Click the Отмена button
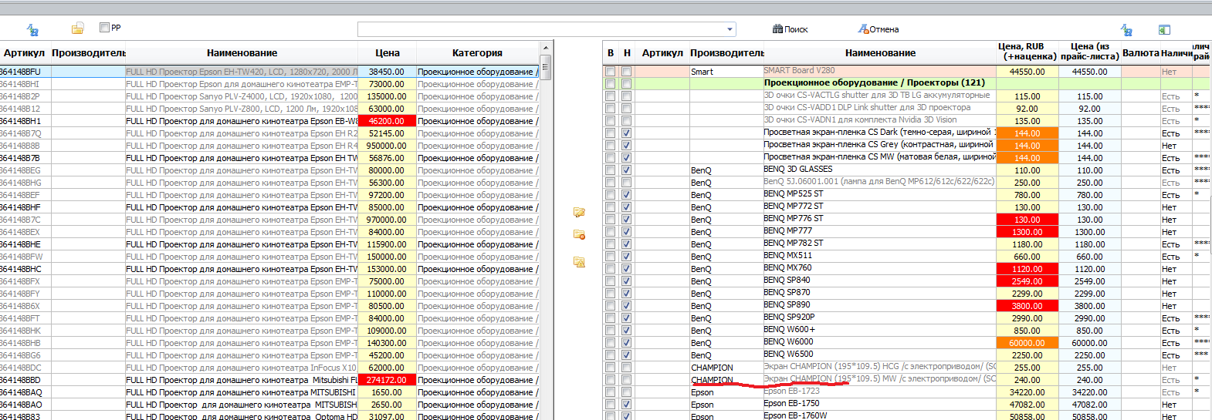 coord(879,29)
